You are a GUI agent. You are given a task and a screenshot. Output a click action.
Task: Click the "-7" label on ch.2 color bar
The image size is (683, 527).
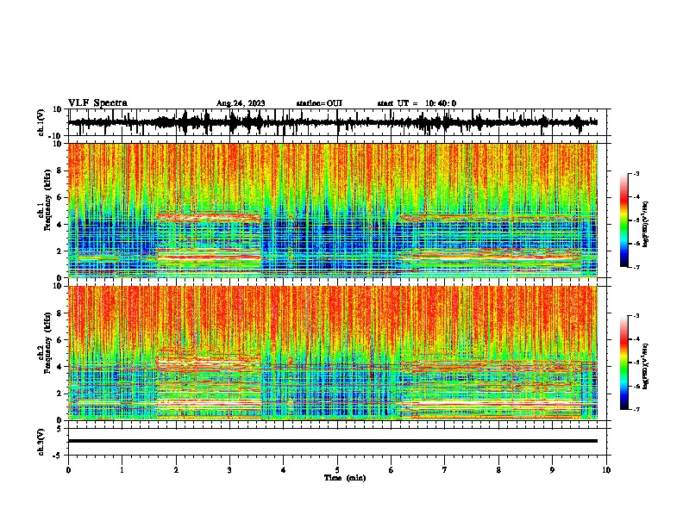click(636, 410)
